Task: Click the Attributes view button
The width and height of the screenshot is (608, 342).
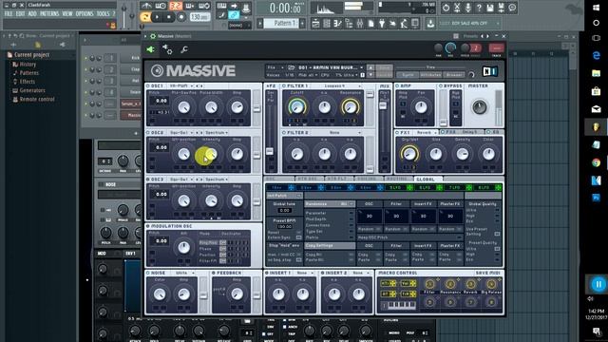Action: (x=430, y=74)
